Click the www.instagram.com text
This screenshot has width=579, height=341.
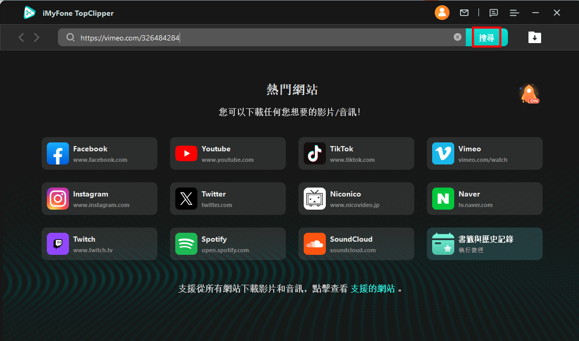click(101, 205)
